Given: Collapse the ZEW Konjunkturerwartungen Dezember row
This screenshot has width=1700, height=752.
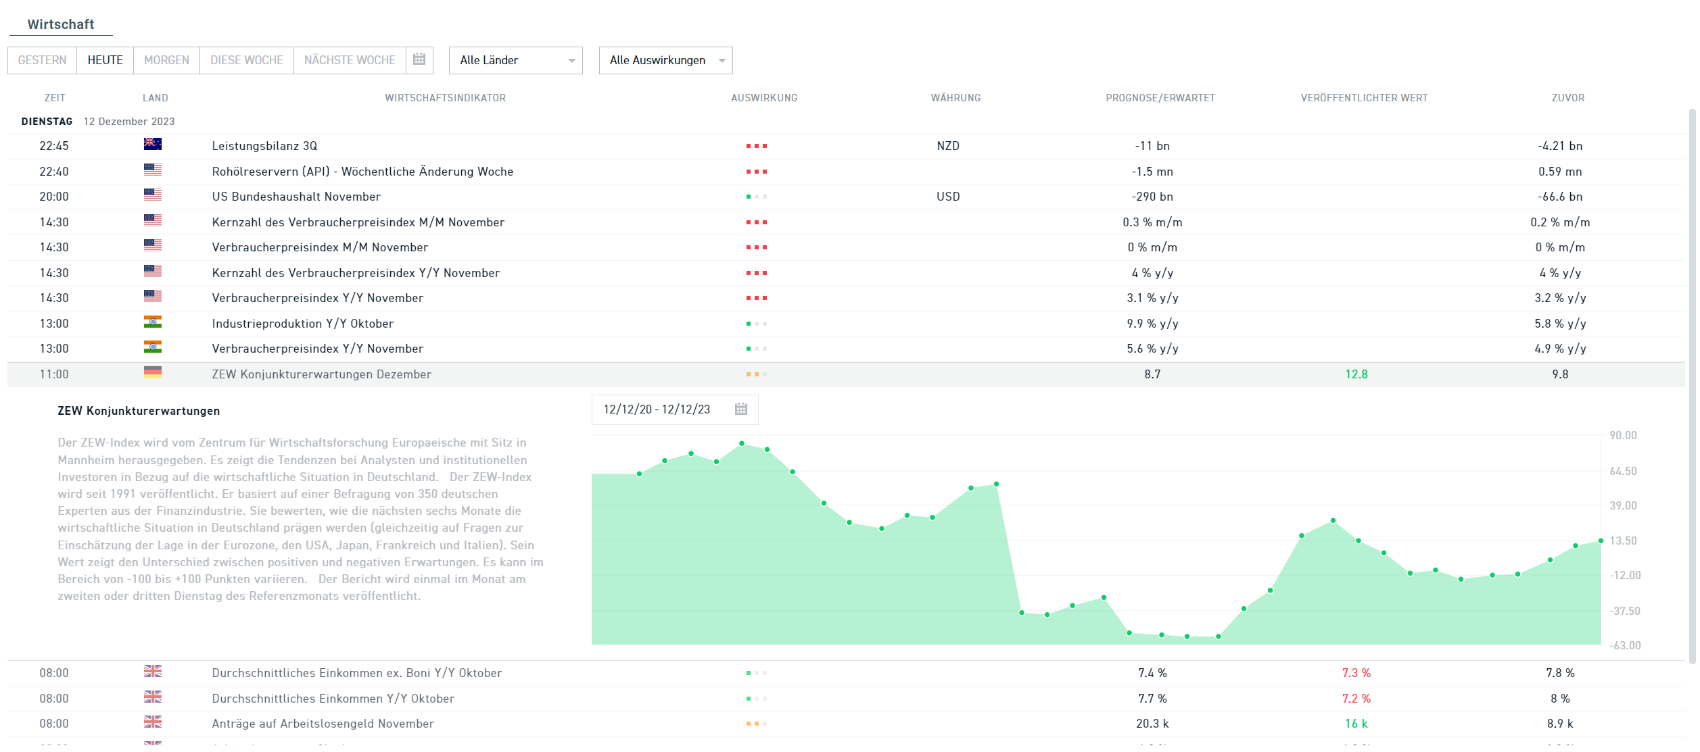Looking at the screenshot, I should point(321,374).
